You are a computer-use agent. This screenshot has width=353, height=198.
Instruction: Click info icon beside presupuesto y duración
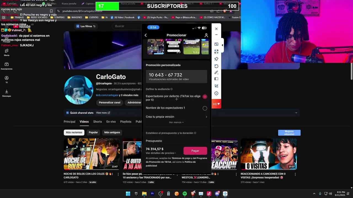[195, 133]
